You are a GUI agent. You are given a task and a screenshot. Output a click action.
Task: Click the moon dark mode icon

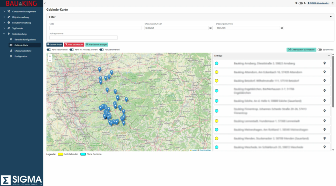click(305, 3)
